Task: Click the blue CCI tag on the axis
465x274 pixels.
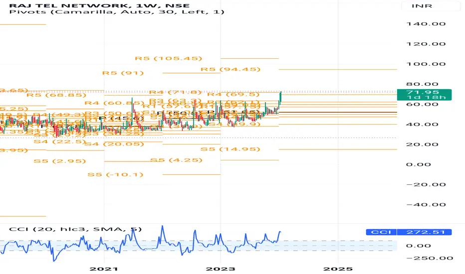Action: pos(381,232)
